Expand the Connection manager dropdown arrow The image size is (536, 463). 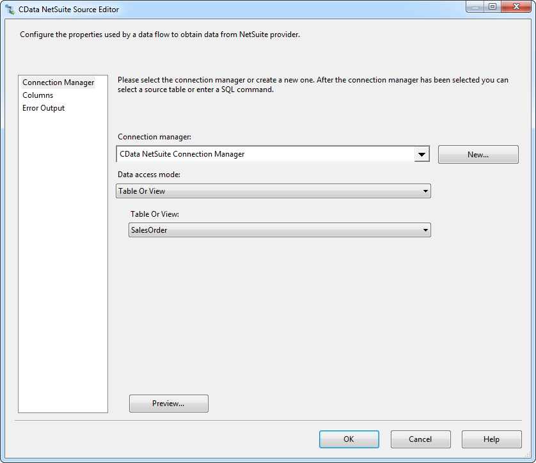tap(422, 154)
